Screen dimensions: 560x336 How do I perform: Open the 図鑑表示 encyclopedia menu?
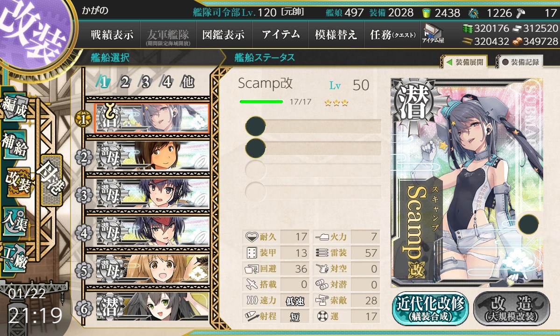pyautogui.click(x=223, y=35)
